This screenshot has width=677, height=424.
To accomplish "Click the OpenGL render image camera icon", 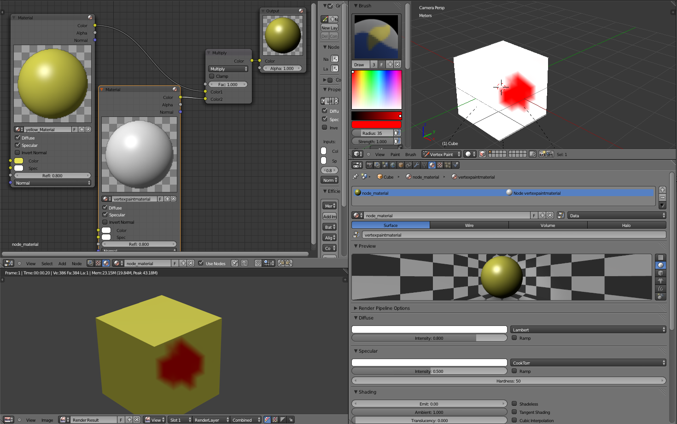I will coord(542,154).
